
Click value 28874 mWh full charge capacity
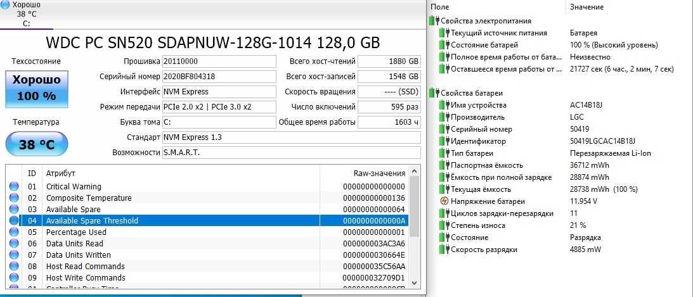pos(589,177)
